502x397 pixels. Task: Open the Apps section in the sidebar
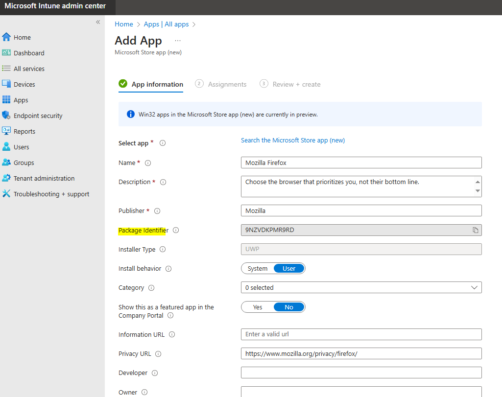(21, 100)
